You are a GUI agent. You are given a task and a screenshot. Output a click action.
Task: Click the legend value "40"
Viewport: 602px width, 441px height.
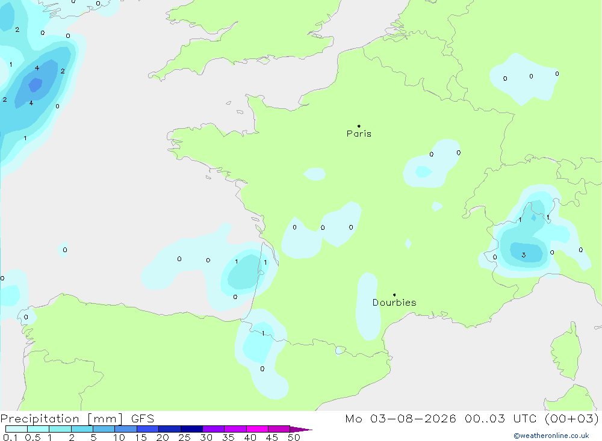pos(250,437)
